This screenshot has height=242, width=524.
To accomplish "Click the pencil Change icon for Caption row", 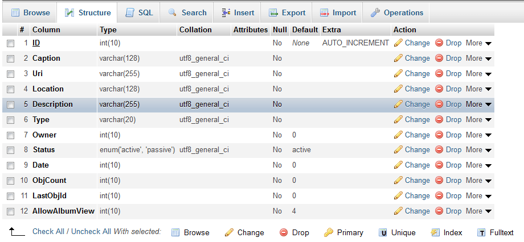I will tap(398, 59).
